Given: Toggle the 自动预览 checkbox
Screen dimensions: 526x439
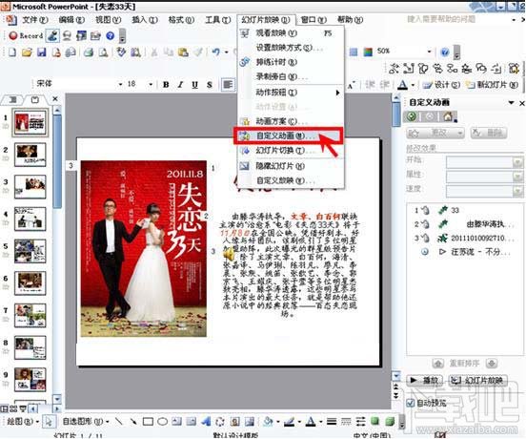Looking at the screenshot, I should coord(411,403).
